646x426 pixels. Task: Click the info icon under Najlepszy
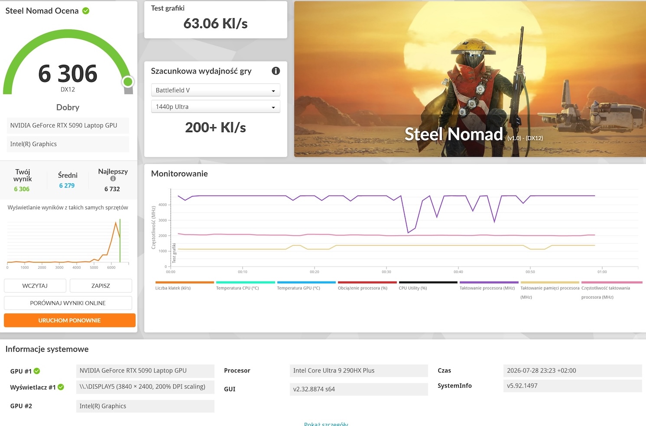coord(113,178)
